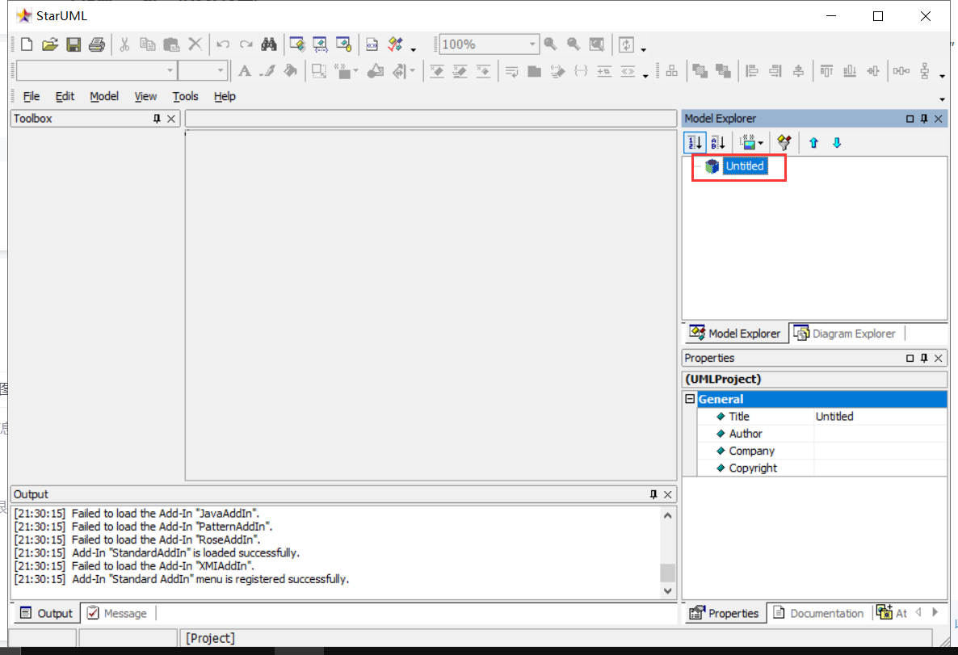The image size is (958, 655).
Task: Open the zoom percentage 100% dropdown
Action: click(532, 44)
